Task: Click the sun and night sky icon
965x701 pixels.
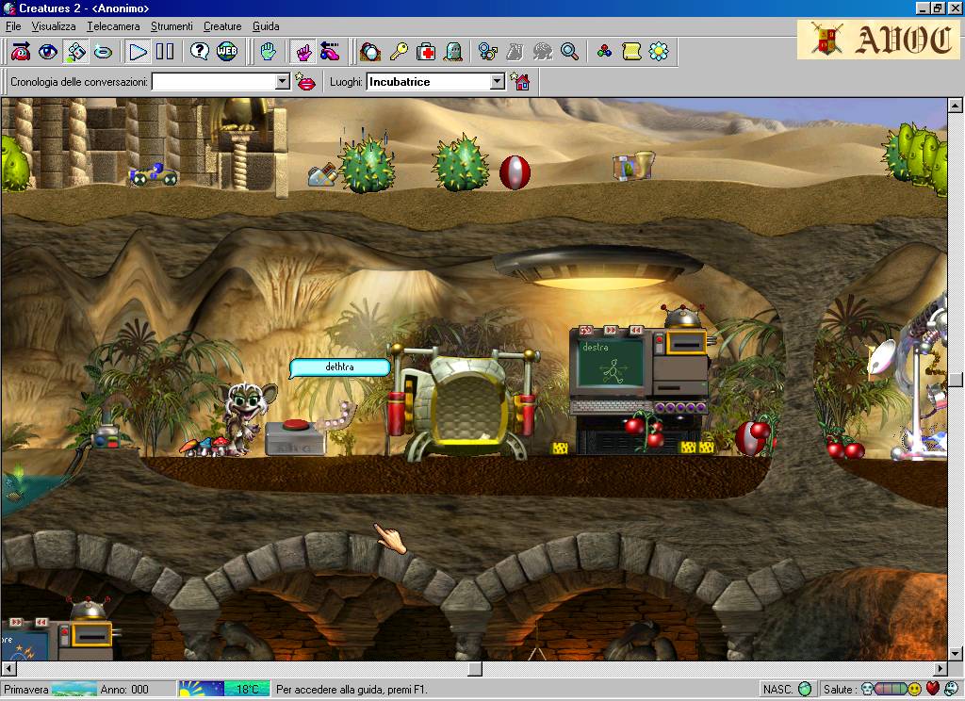Action: (202, 690)
